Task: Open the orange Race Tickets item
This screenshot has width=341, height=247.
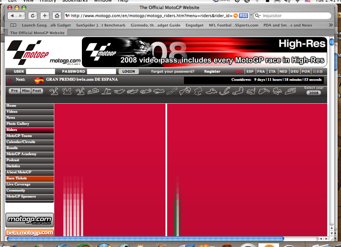Action: click(x=30, y=179)
